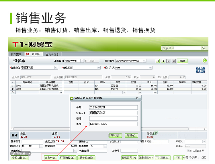Image resolution: width=215 pixels, height=164 pixels.
Task: Go to the last record navigation button
Action: [173, 61]
